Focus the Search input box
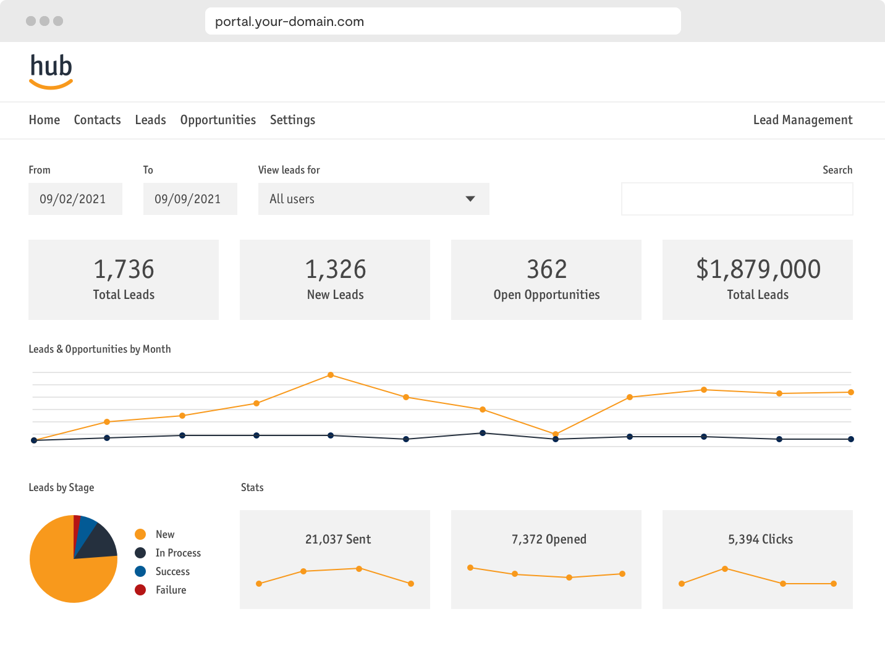This screenshot has width=885, height=651. coord(737,199)
